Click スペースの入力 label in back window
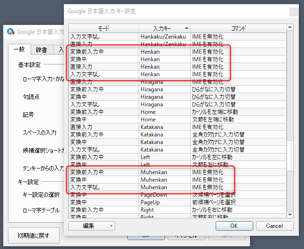 click(39, 132)
